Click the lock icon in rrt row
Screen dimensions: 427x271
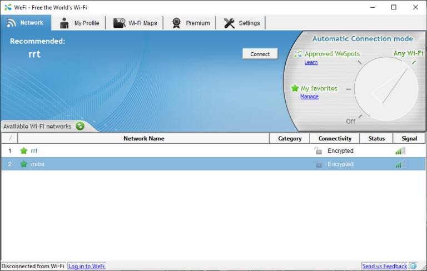(x=318, y=150)
